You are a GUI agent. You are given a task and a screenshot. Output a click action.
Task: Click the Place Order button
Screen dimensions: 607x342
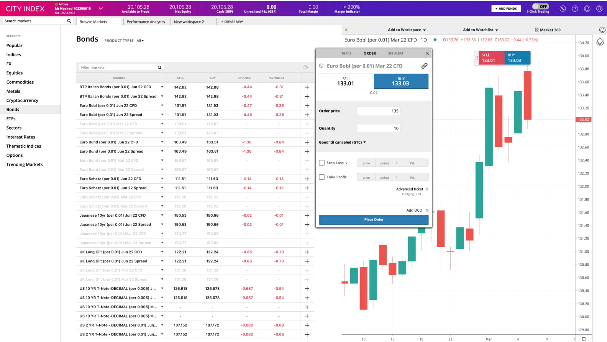tap(374, 220)
